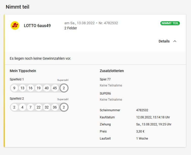Click the 'Es liegen noch keine Gewinnzahlen vor.' message
Image resolution: width=191 pixels, height=155 pixels.
[40, 59]
